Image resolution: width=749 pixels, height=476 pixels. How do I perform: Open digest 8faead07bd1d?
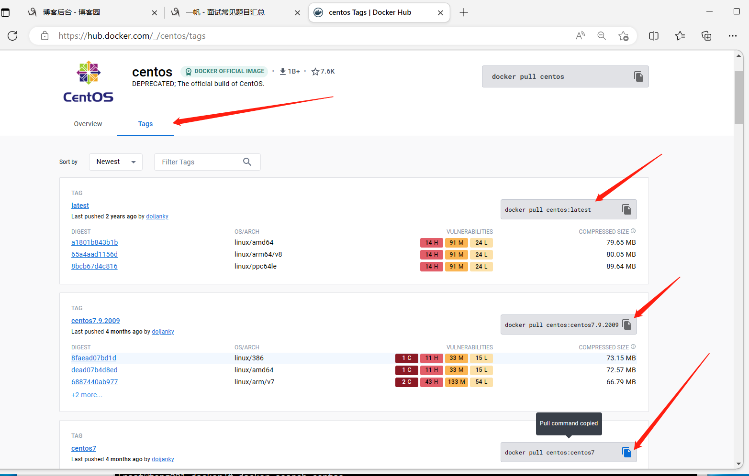pyautogui.click(x=94, y=358)
